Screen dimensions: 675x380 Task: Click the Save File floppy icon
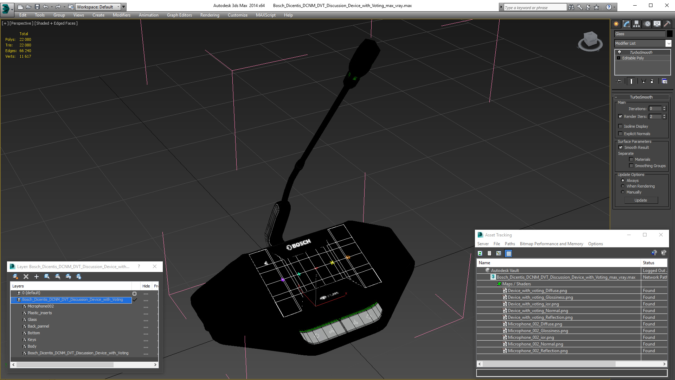tap(37, 7)
